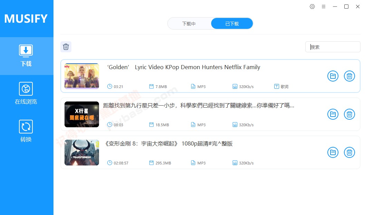The width and height of the screenshot is (365, 215).
Task: Click the 搜索 search input field
Action: pyautogui.click(x=332, y=47)
